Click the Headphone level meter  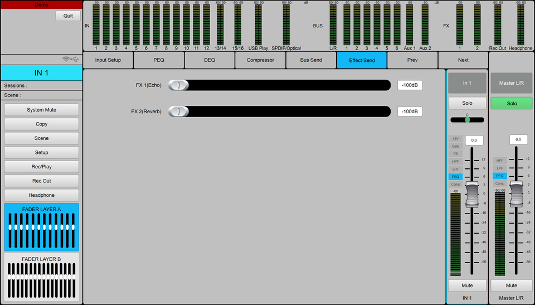click(521, 25)
